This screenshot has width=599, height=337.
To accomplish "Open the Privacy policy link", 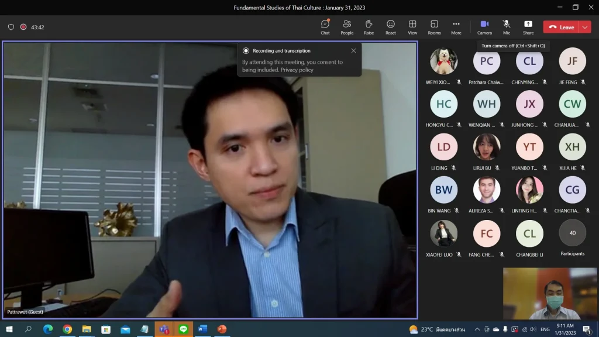I will [297, 70].
